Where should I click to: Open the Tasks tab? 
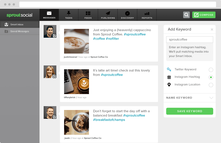[69, 15]
